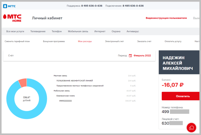Open the Все мои услуги menu

[15, 31]
